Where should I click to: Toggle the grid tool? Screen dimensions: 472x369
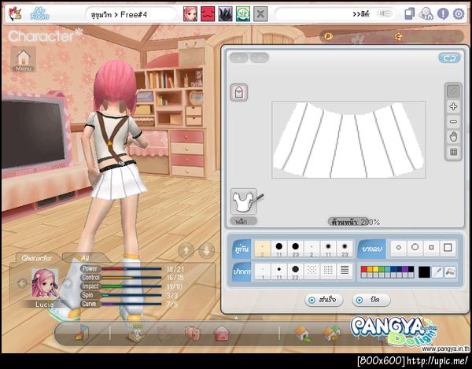coord(453,152)
